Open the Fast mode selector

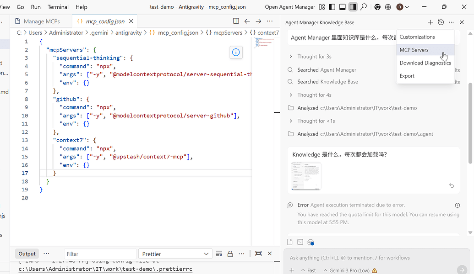click(x=308, y=270)
